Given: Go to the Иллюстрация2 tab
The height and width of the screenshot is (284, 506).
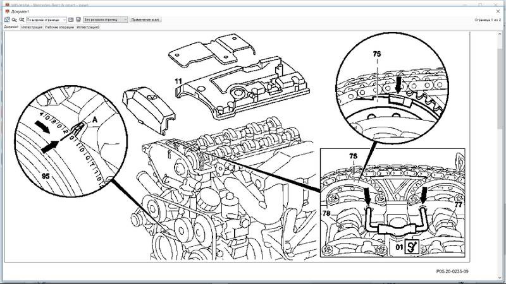Looking at the screenshot, I should click(88, 27).
